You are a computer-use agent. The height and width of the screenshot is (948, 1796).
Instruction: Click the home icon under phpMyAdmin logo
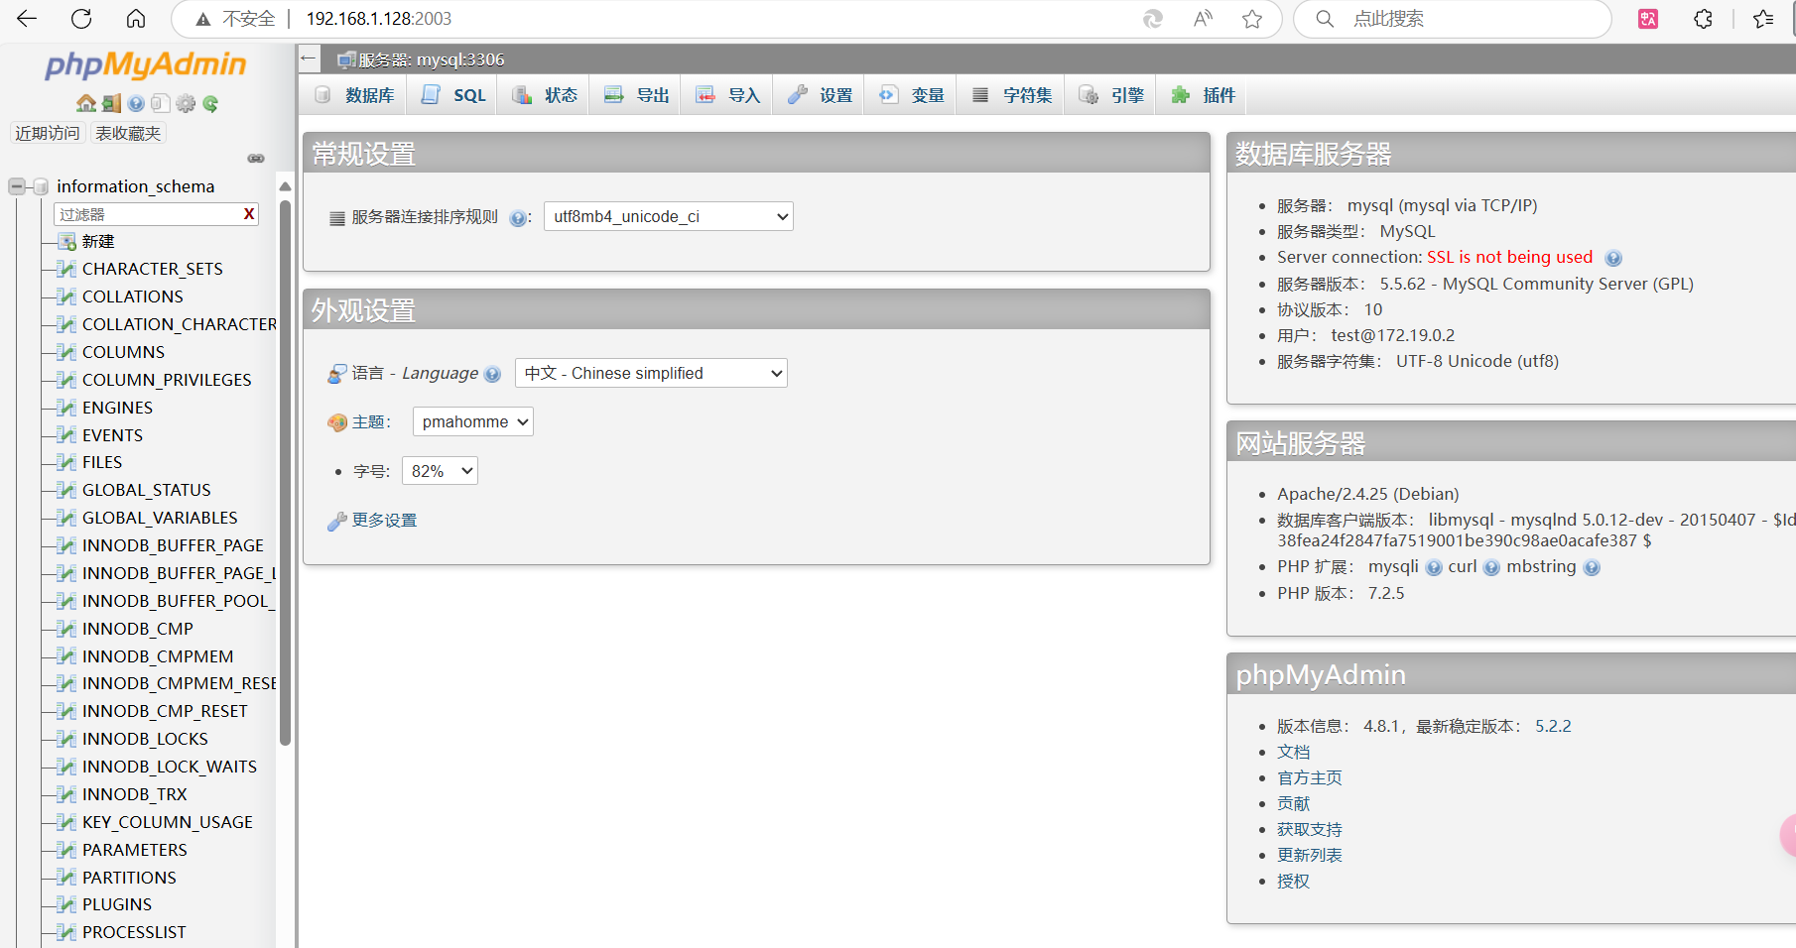point(86,103)
